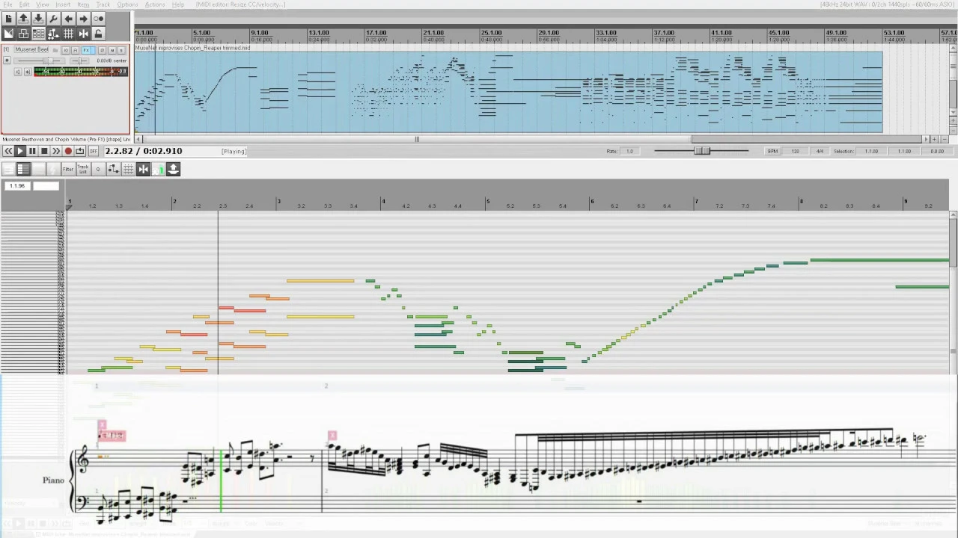The image size is (958, 538).
Task: Click the track input selector icon
Action: coord(28,72)
